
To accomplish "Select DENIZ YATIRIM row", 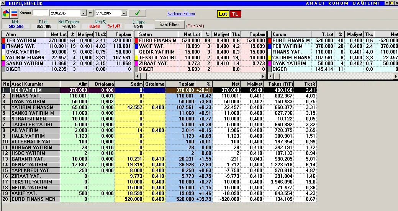I will [159, 165].
